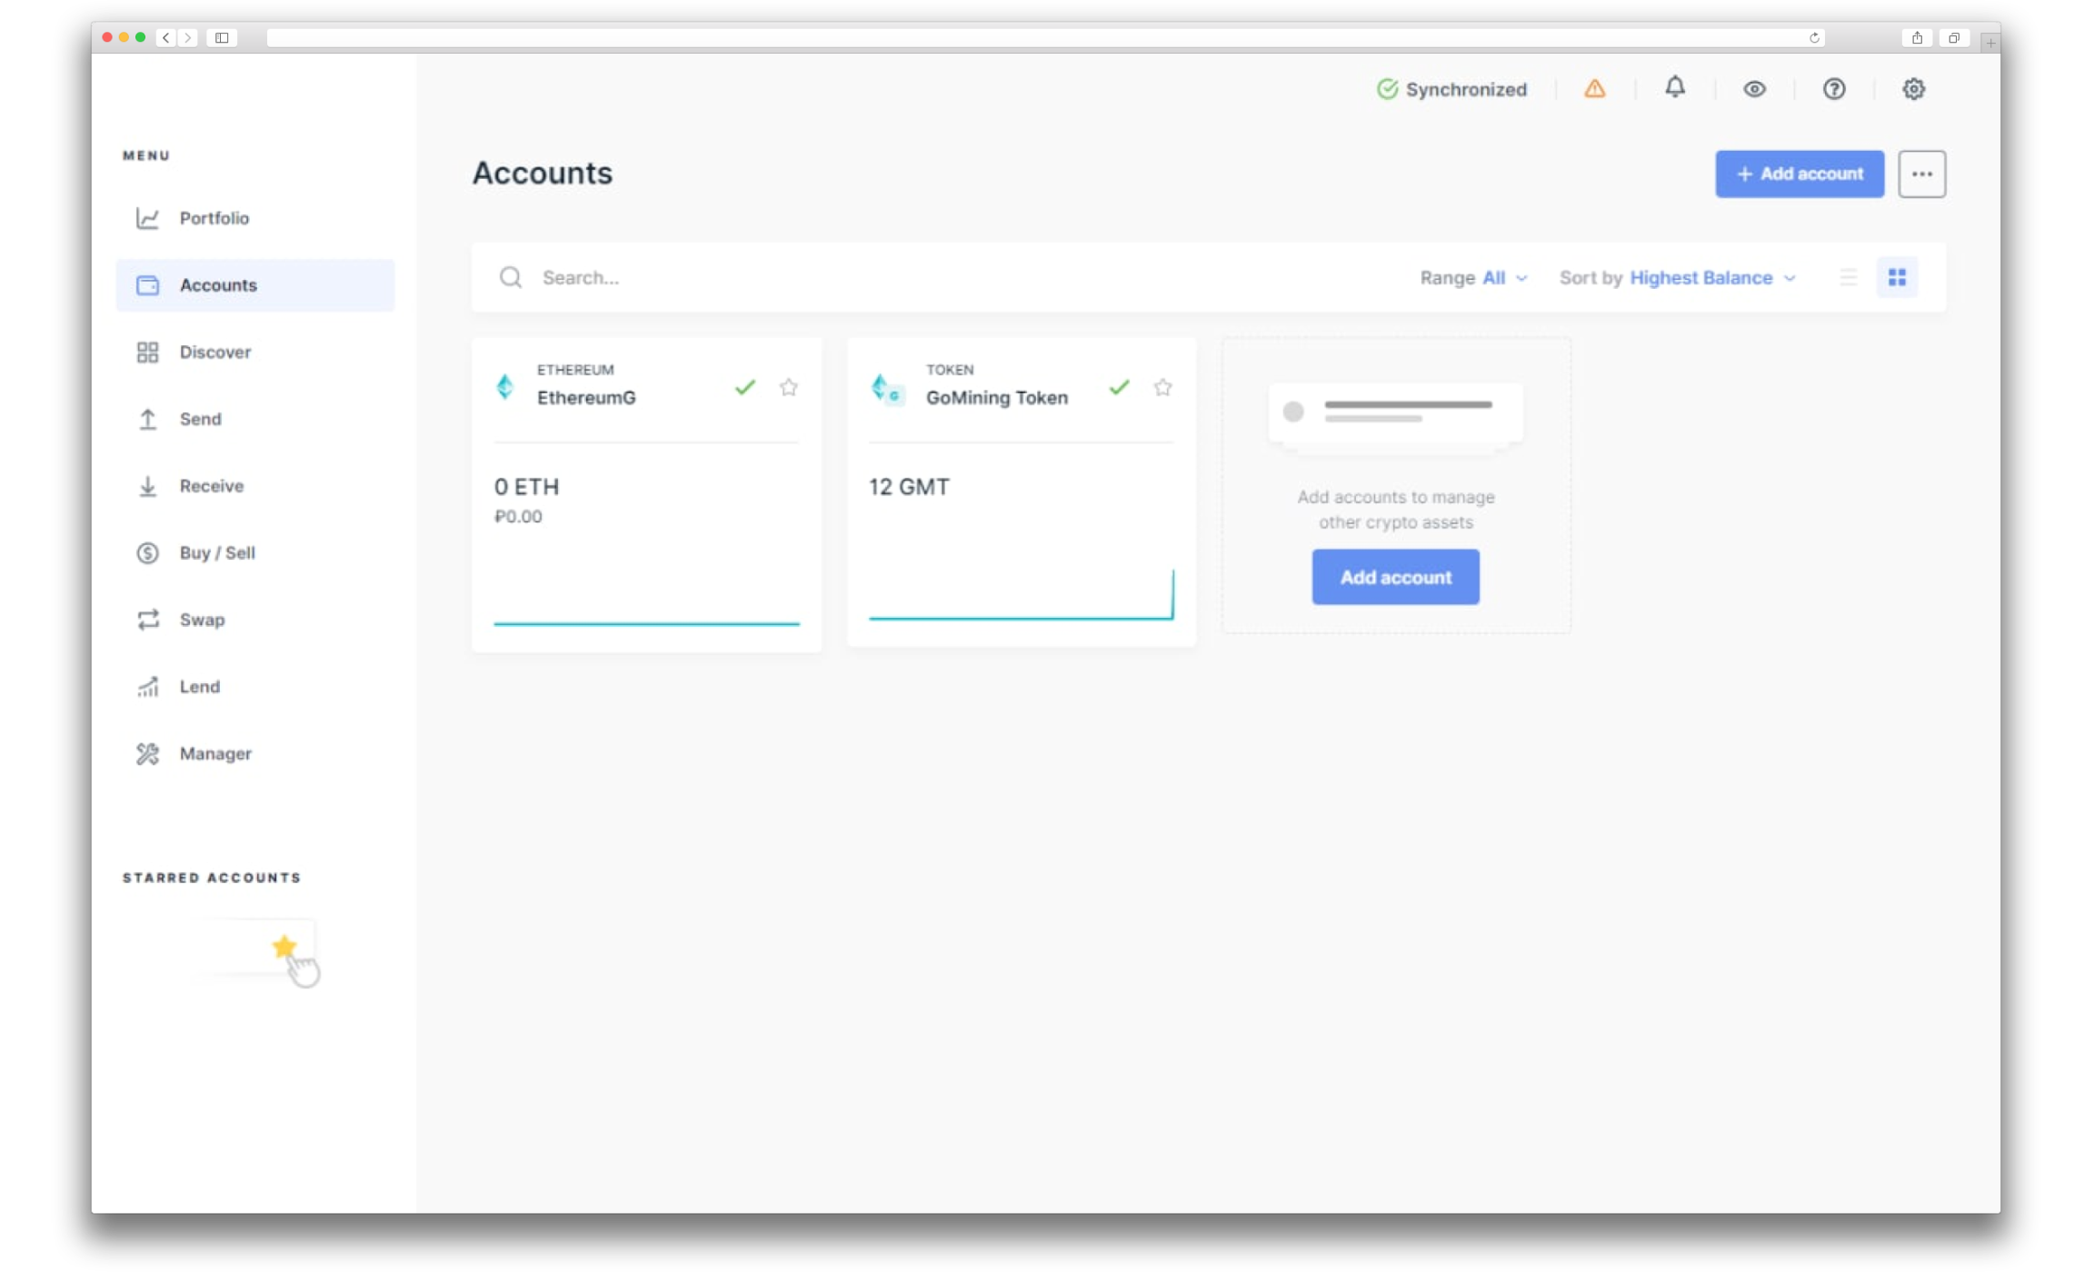Viewport: 2094px width, 1272px height.
Task: Click the browser back arrow
Action: 165,37
